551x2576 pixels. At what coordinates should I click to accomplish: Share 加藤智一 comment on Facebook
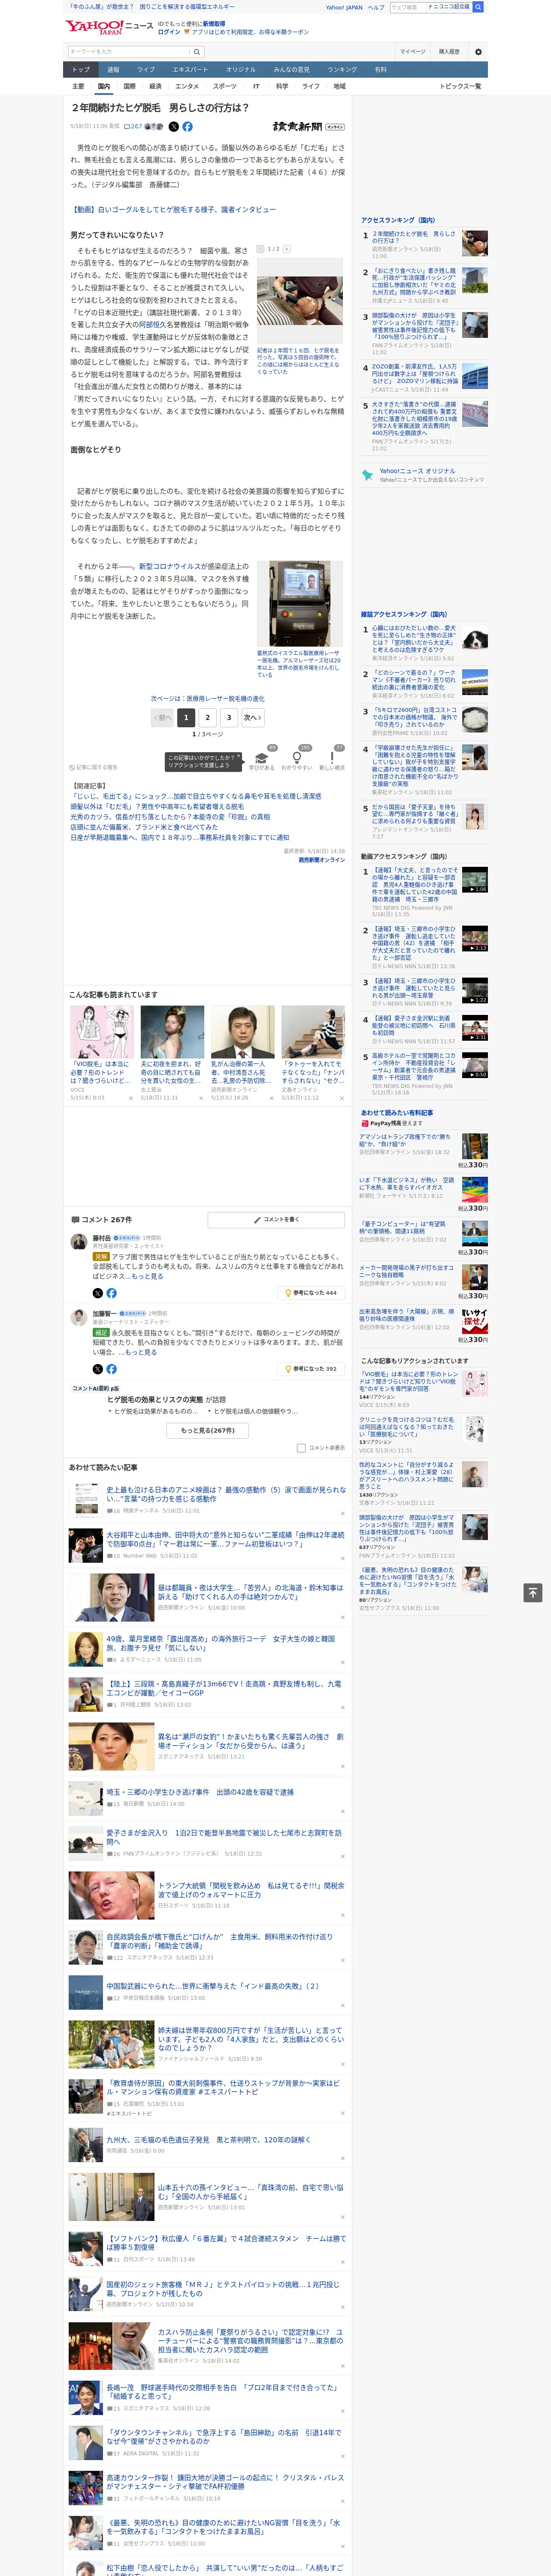(x=111, y=1369)
